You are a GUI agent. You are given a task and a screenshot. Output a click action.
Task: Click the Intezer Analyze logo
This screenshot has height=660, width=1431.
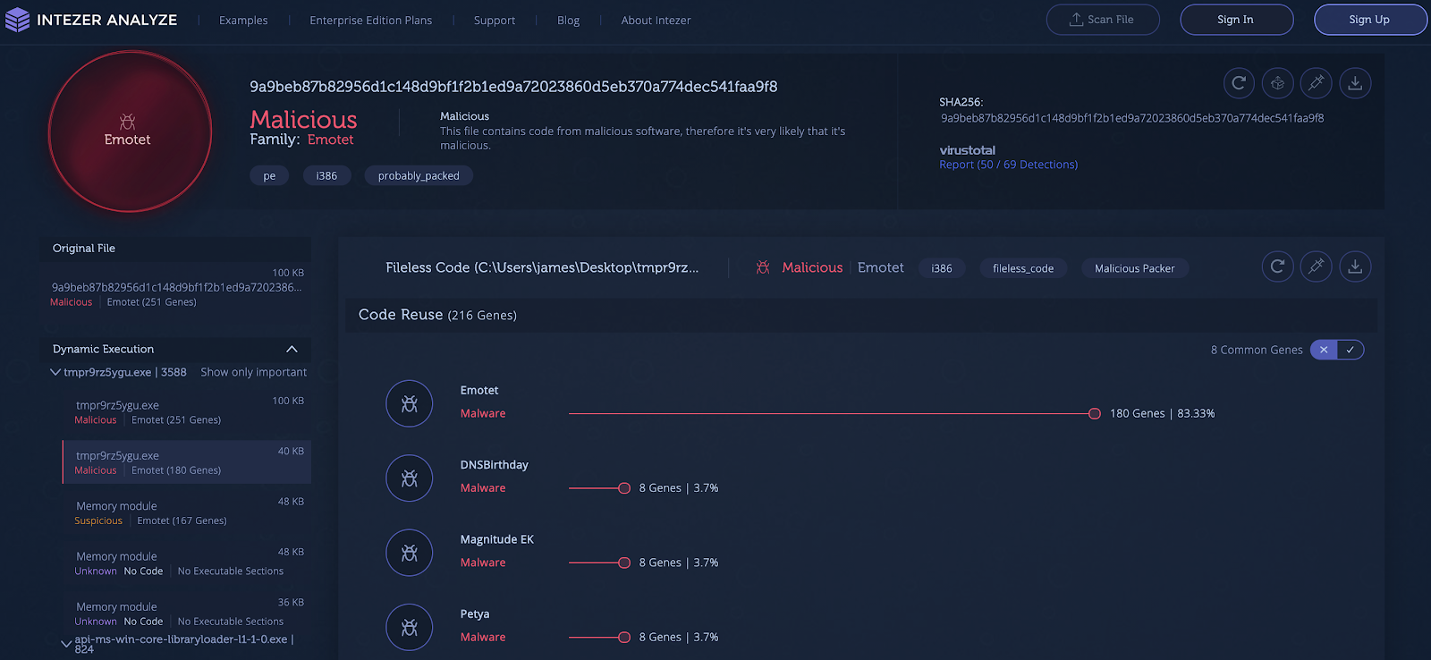click(x=91, y=20)
